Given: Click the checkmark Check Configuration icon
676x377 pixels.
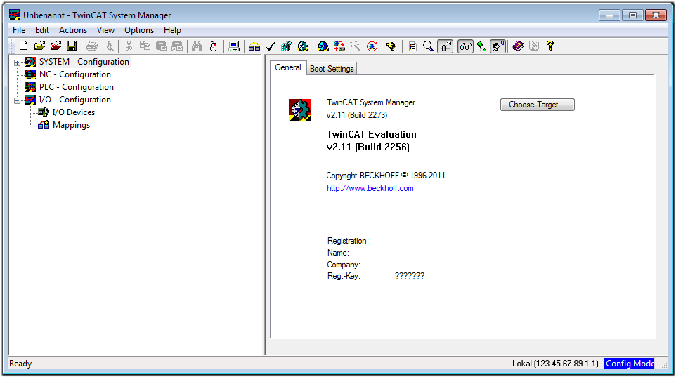Looking at the screenshot, I should pyautogui.click(x=271, y=46).
